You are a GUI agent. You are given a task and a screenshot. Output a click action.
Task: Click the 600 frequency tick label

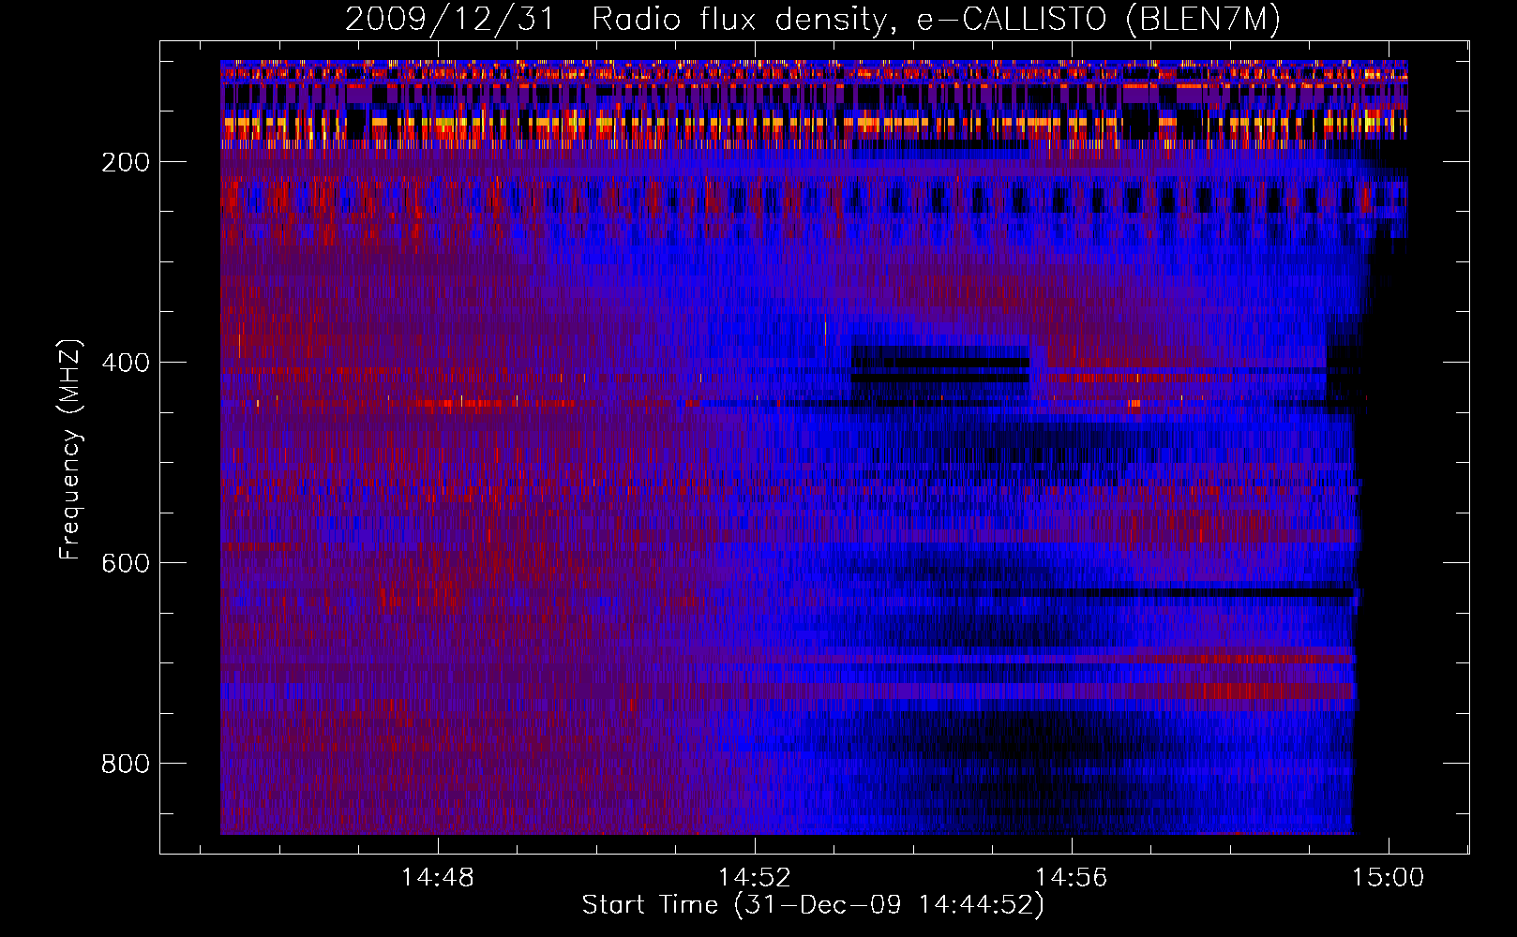point(126,563)
